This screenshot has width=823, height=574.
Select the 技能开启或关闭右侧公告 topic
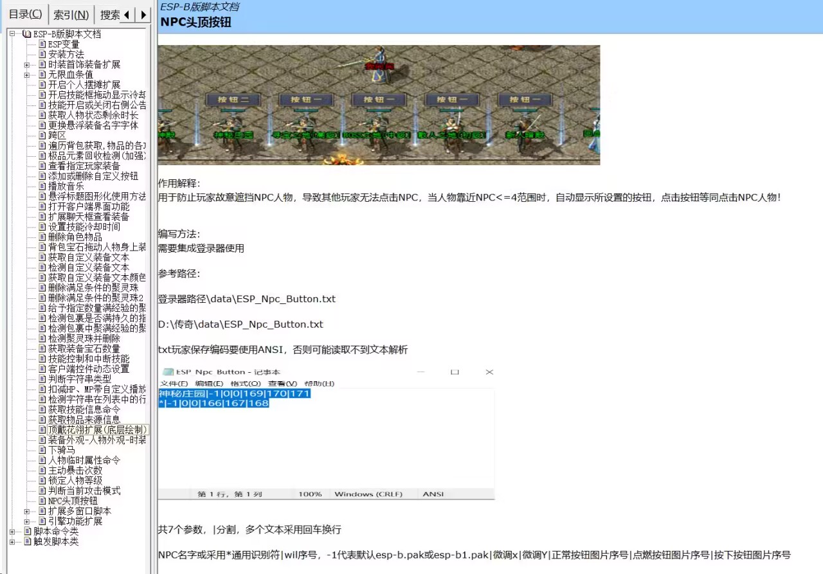click(x=97, y=105)
